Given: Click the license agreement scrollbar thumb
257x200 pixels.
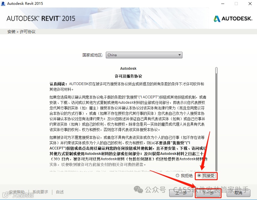Looking at the screenshot, I should tap(216, 70).
